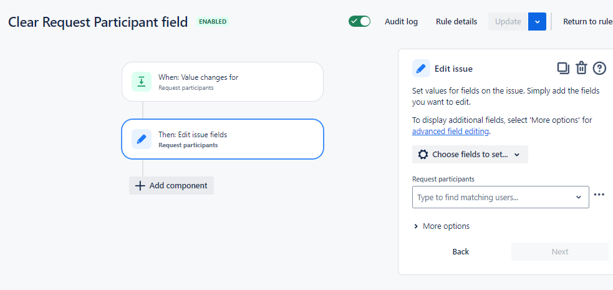Screen dimensions: 613x290
Task: Click the three-dots menu beside Request participants
Action: pyautogui.click(x=599, y=195)
